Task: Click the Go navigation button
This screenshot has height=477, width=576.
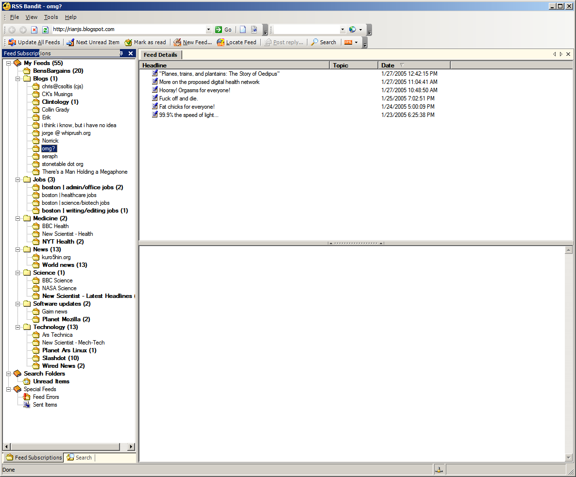Action: pos(223,30)
